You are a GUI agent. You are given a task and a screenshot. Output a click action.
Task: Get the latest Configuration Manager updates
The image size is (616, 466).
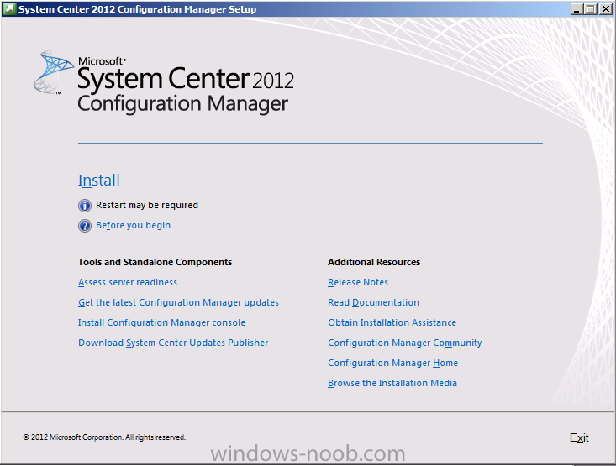click(178, 302)
